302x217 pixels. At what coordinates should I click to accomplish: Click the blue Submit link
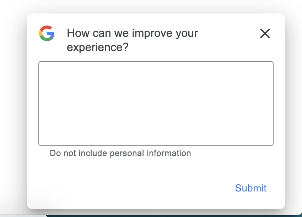click(250, 188)
